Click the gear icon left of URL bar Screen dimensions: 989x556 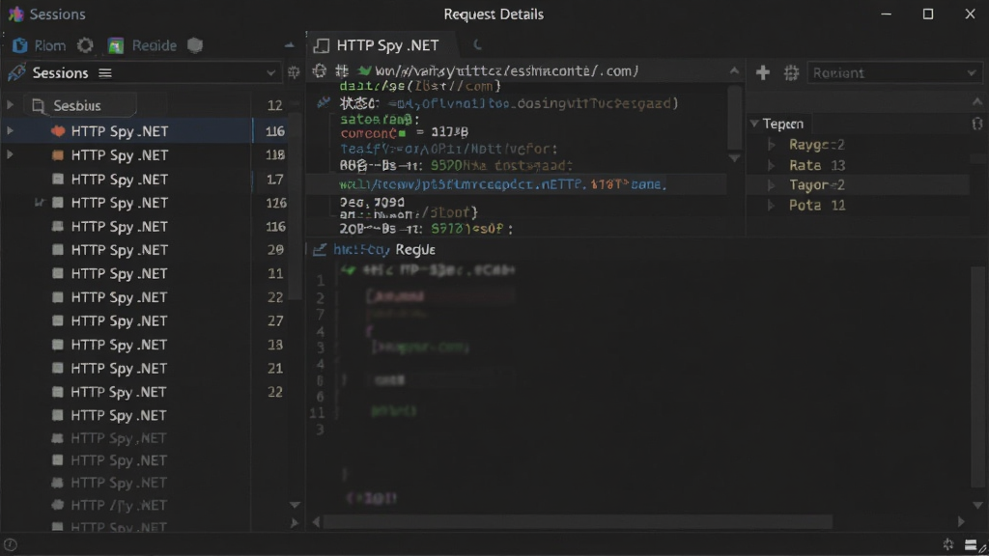point(320,70)
